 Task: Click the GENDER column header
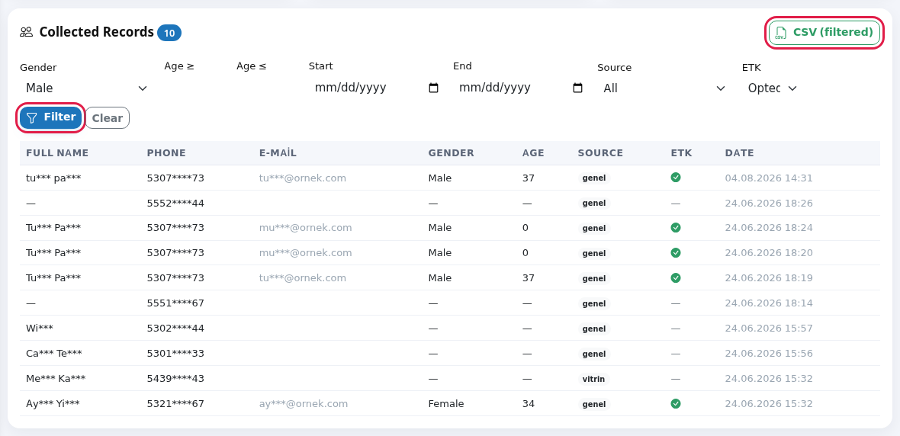coord(452,153)
